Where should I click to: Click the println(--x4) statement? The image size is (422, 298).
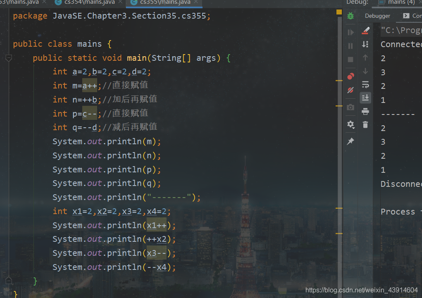click(x=114, y=267)
